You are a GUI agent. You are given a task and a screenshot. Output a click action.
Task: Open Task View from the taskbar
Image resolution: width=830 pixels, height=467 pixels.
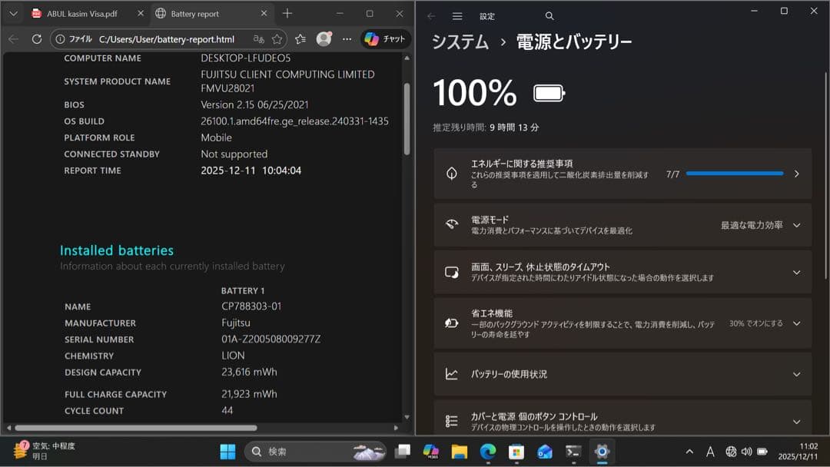tap(403, 452)
